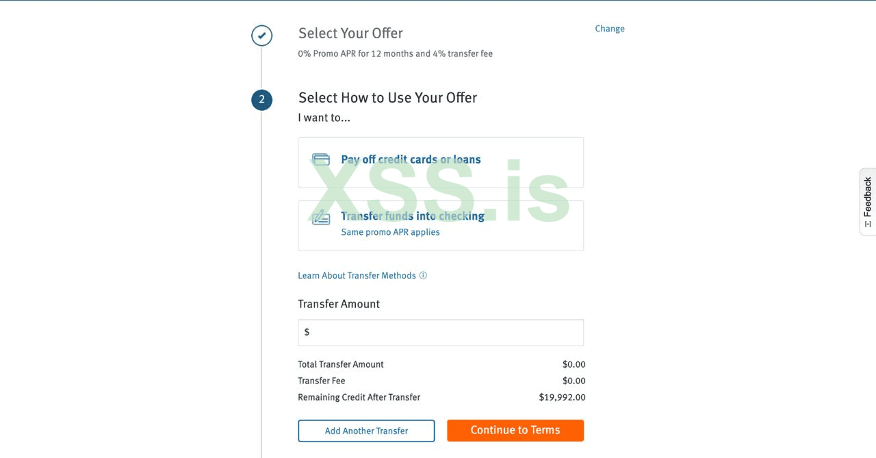876x458 pixels.
Task: Click the Same promo APR applies text
Action: [x=390, y=232]
